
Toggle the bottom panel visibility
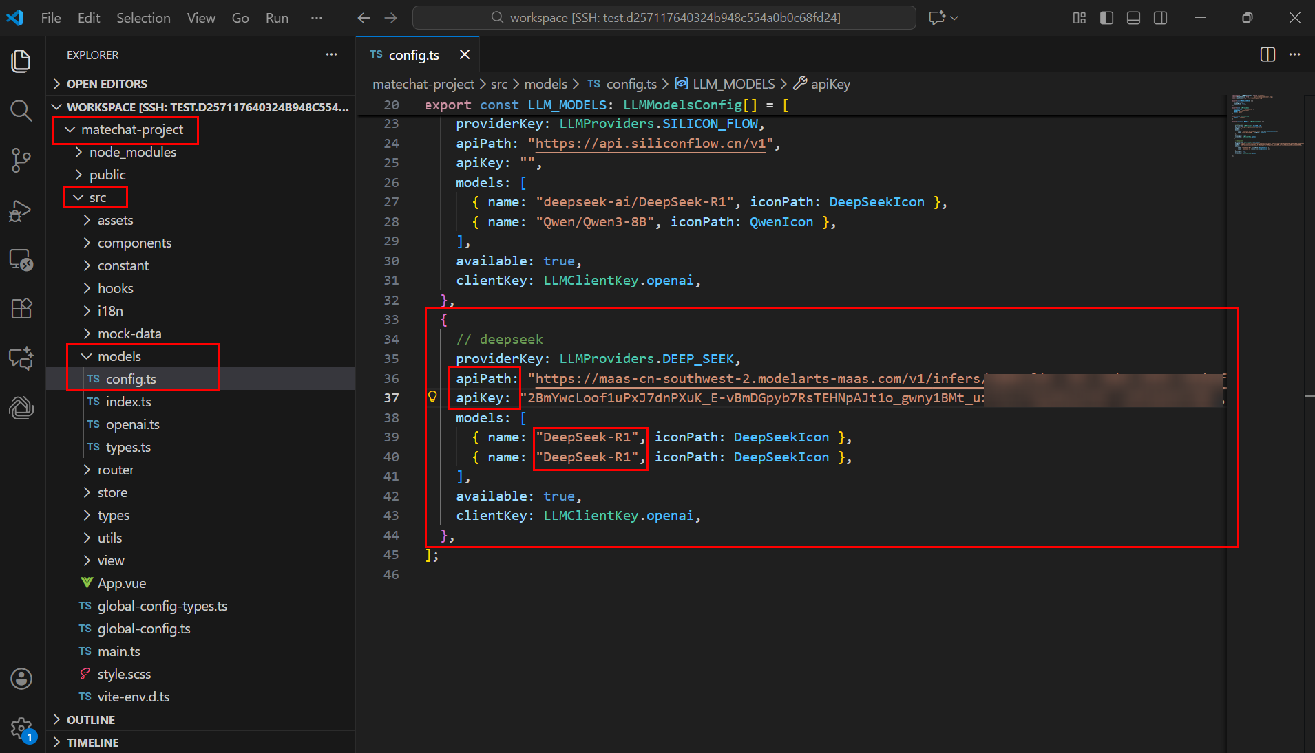(1133, 18)
